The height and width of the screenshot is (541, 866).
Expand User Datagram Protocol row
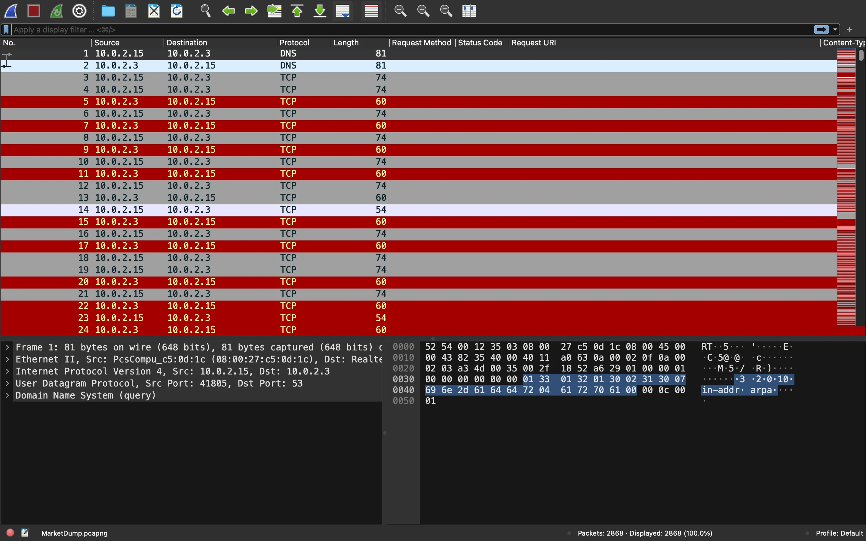click(7, 383)
